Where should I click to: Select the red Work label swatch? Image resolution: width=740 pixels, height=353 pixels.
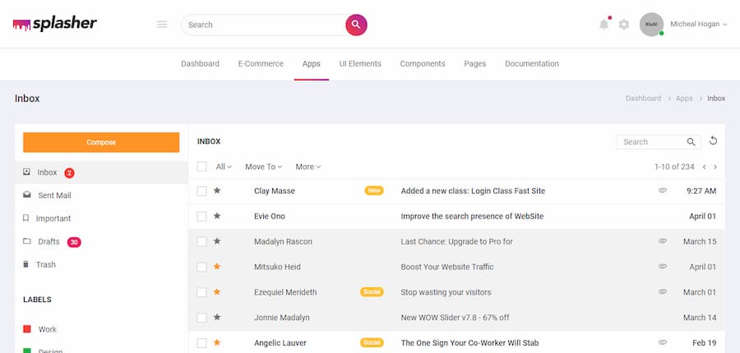click(x=27, y=329)
